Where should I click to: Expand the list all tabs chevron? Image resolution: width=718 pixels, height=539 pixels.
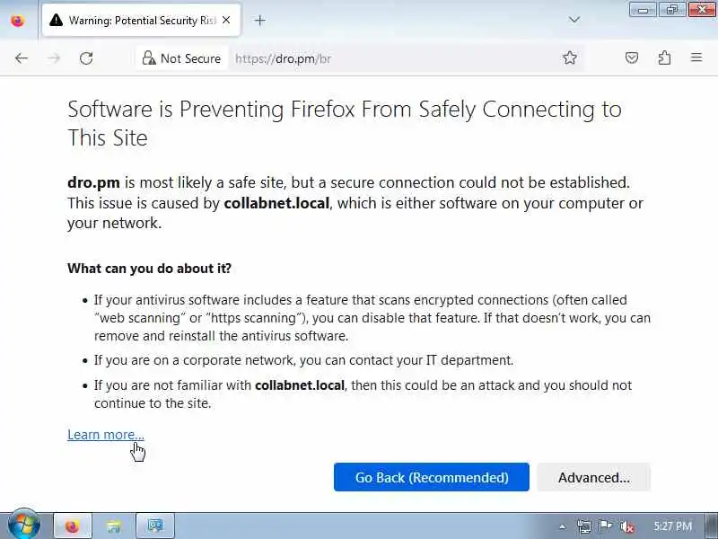[x=574, y=20]
